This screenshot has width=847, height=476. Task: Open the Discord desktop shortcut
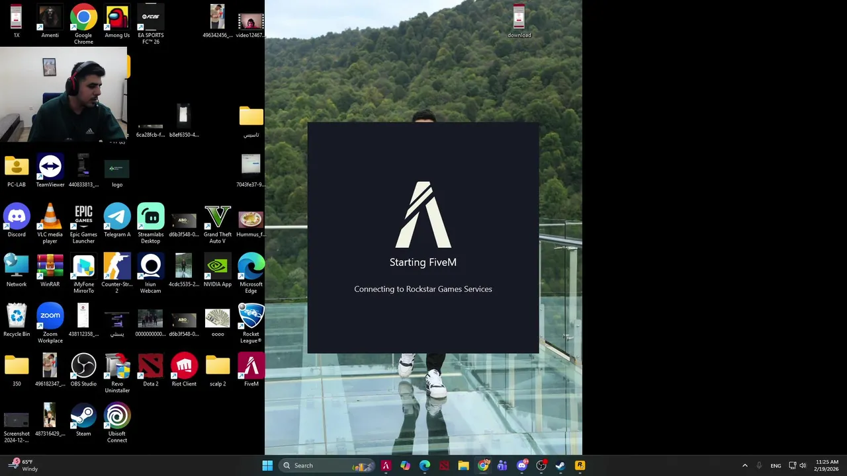pos(17,221)
